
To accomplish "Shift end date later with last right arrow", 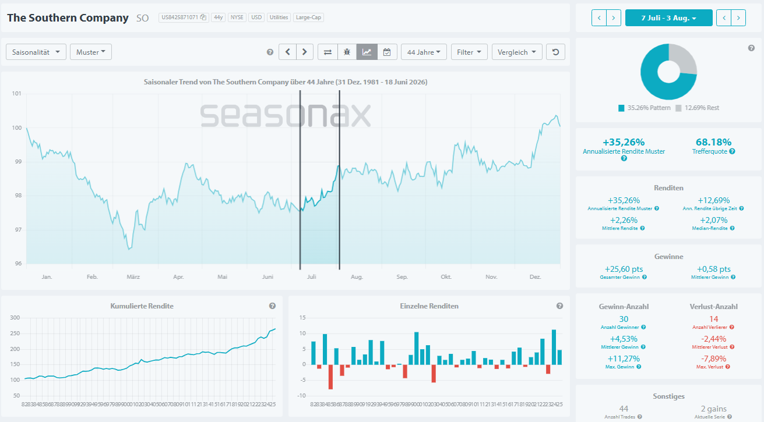I will click(x=738, y=18).
